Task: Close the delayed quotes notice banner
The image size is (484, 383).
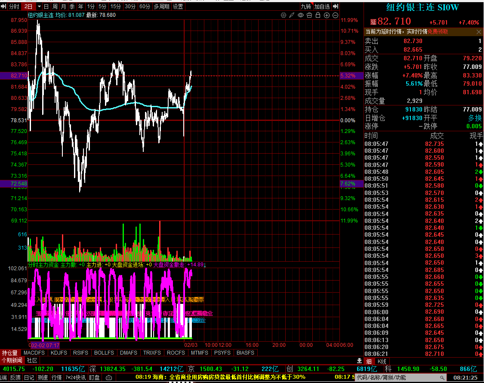Action: click(x=479, y=31)
